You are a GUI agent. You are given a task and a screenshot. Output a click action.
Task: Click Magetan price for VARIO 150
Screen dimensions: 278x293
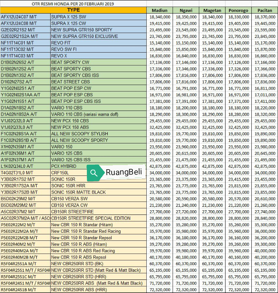click(212, 147)
